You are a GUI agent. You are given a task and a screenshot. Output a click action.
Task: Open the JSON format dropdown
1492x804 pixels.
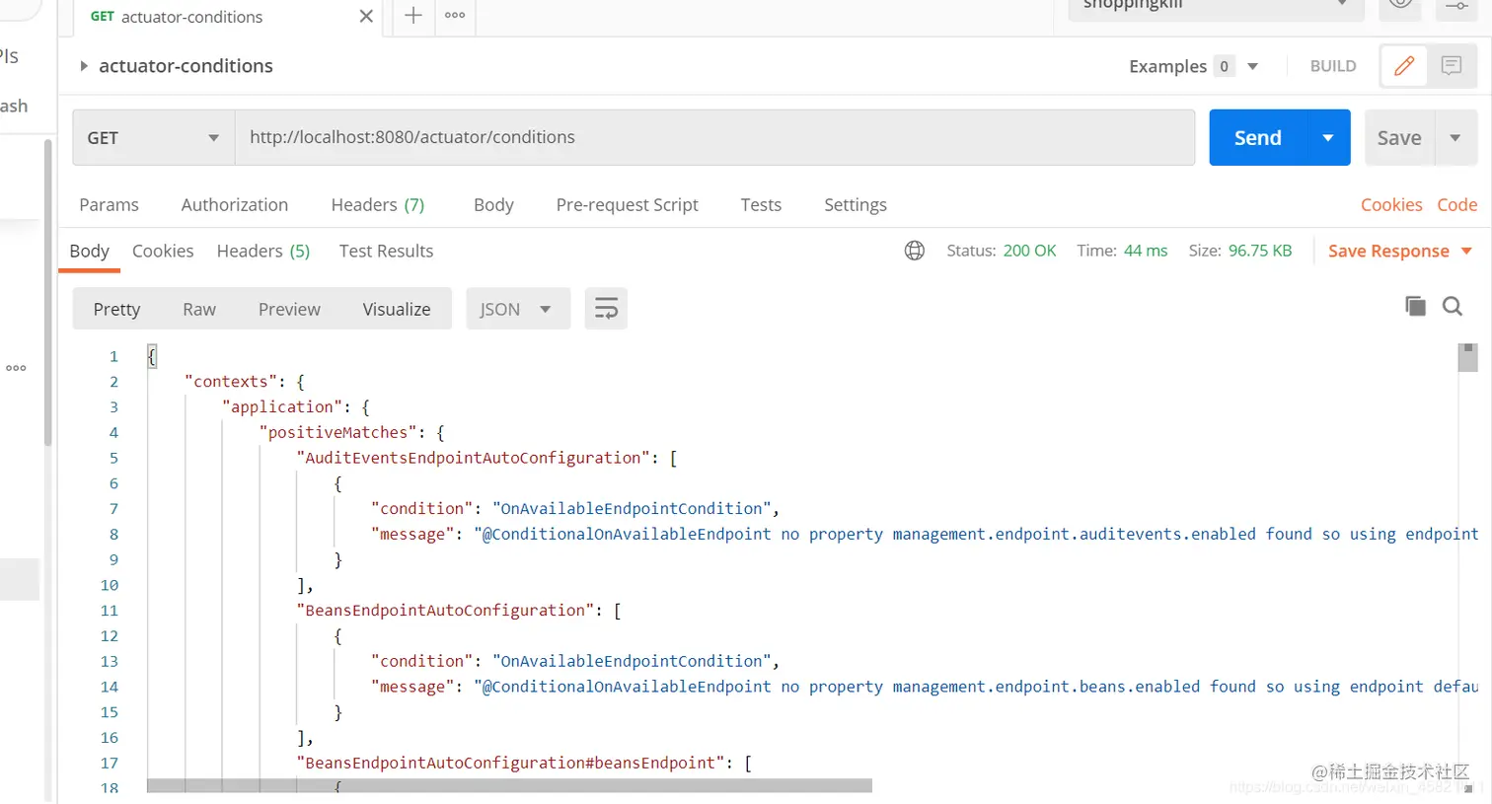518,309
